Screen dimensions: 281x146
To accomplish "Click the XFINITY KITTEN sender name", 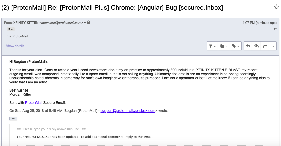I will [x=26, y=23].
